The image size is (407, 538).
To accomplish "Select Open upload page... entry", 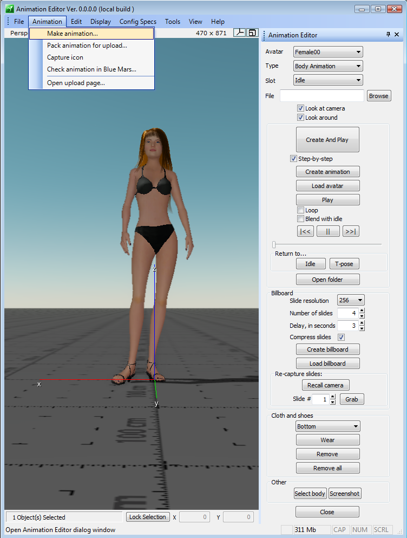I will click(x=91, y=83).
